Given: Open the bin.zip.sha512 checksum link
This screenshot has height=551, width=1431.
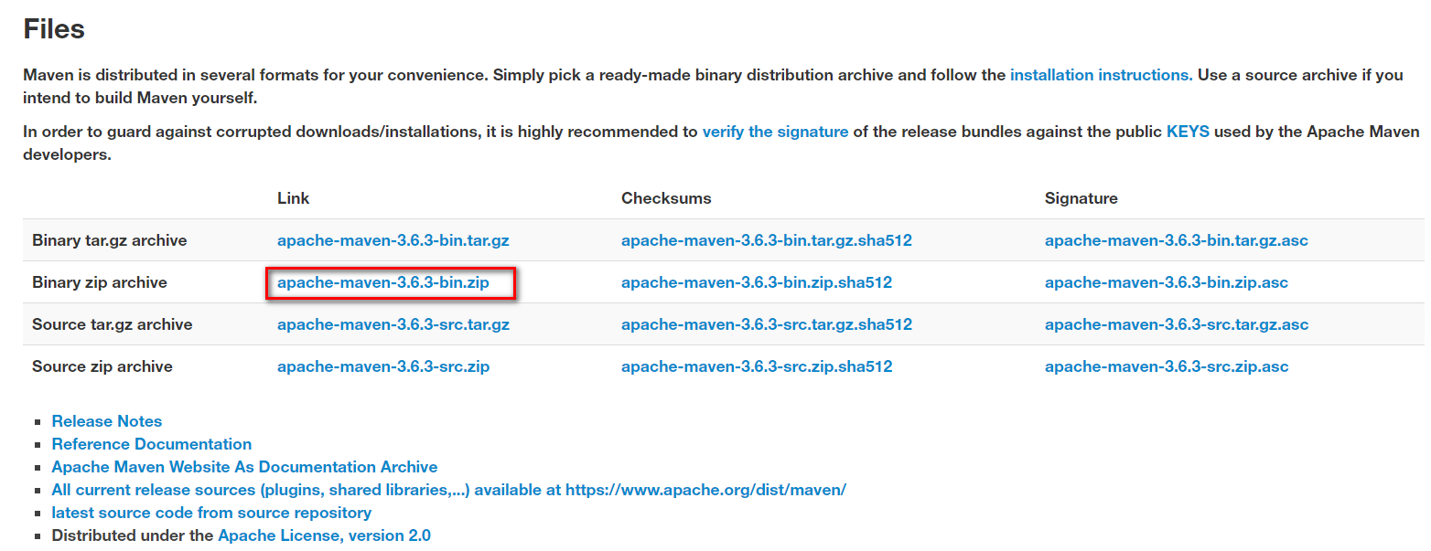Looking at the screenshot, I should pyautogui.click(x=757, y=282).
